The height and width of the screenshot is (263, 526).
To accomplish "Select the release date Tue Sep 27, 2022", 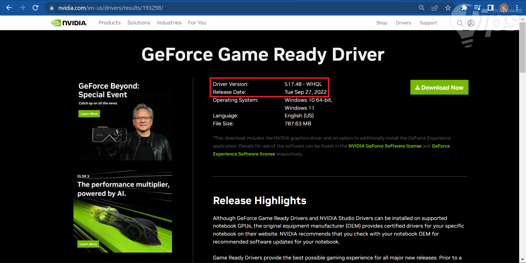I will pyautogui.click(x=305, y=92).
